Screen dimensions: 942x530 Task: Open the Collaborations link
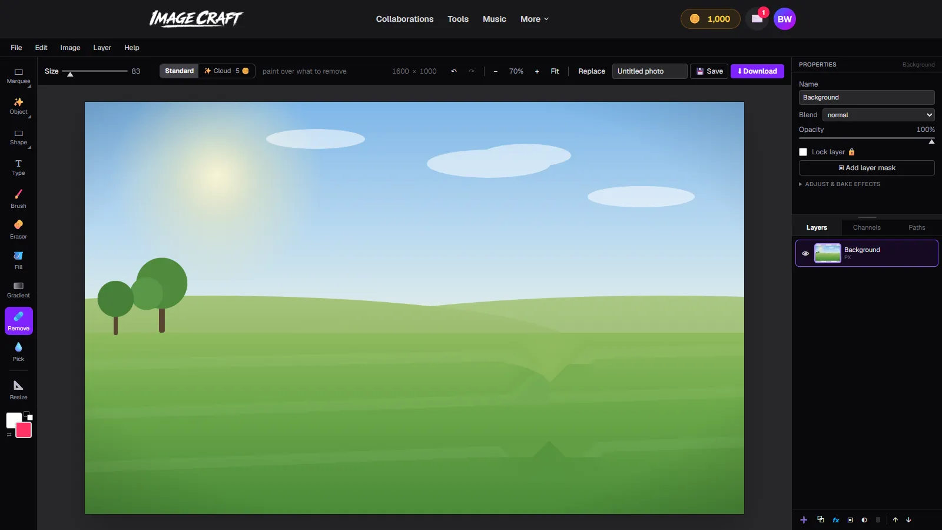[x=404, y=19]
